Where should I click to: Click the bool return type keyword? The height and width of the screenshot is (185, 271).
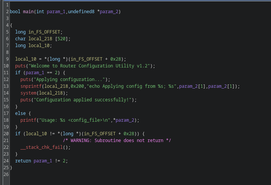pos(15,12)
